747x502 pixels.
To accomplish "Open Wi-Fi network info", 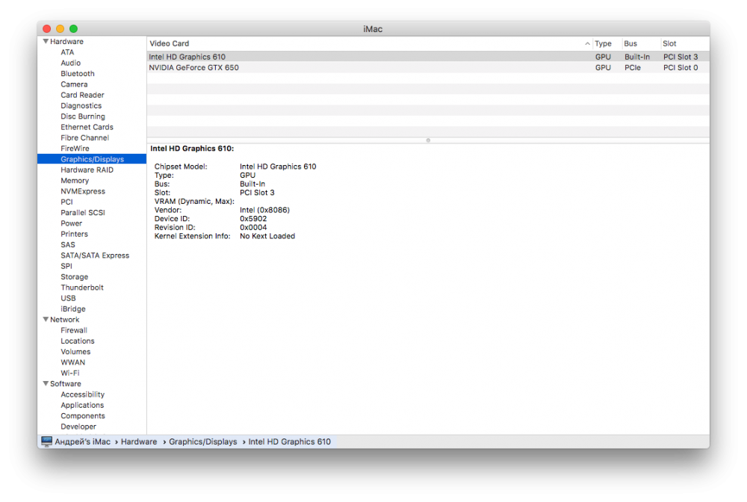I will click(70, 373).
